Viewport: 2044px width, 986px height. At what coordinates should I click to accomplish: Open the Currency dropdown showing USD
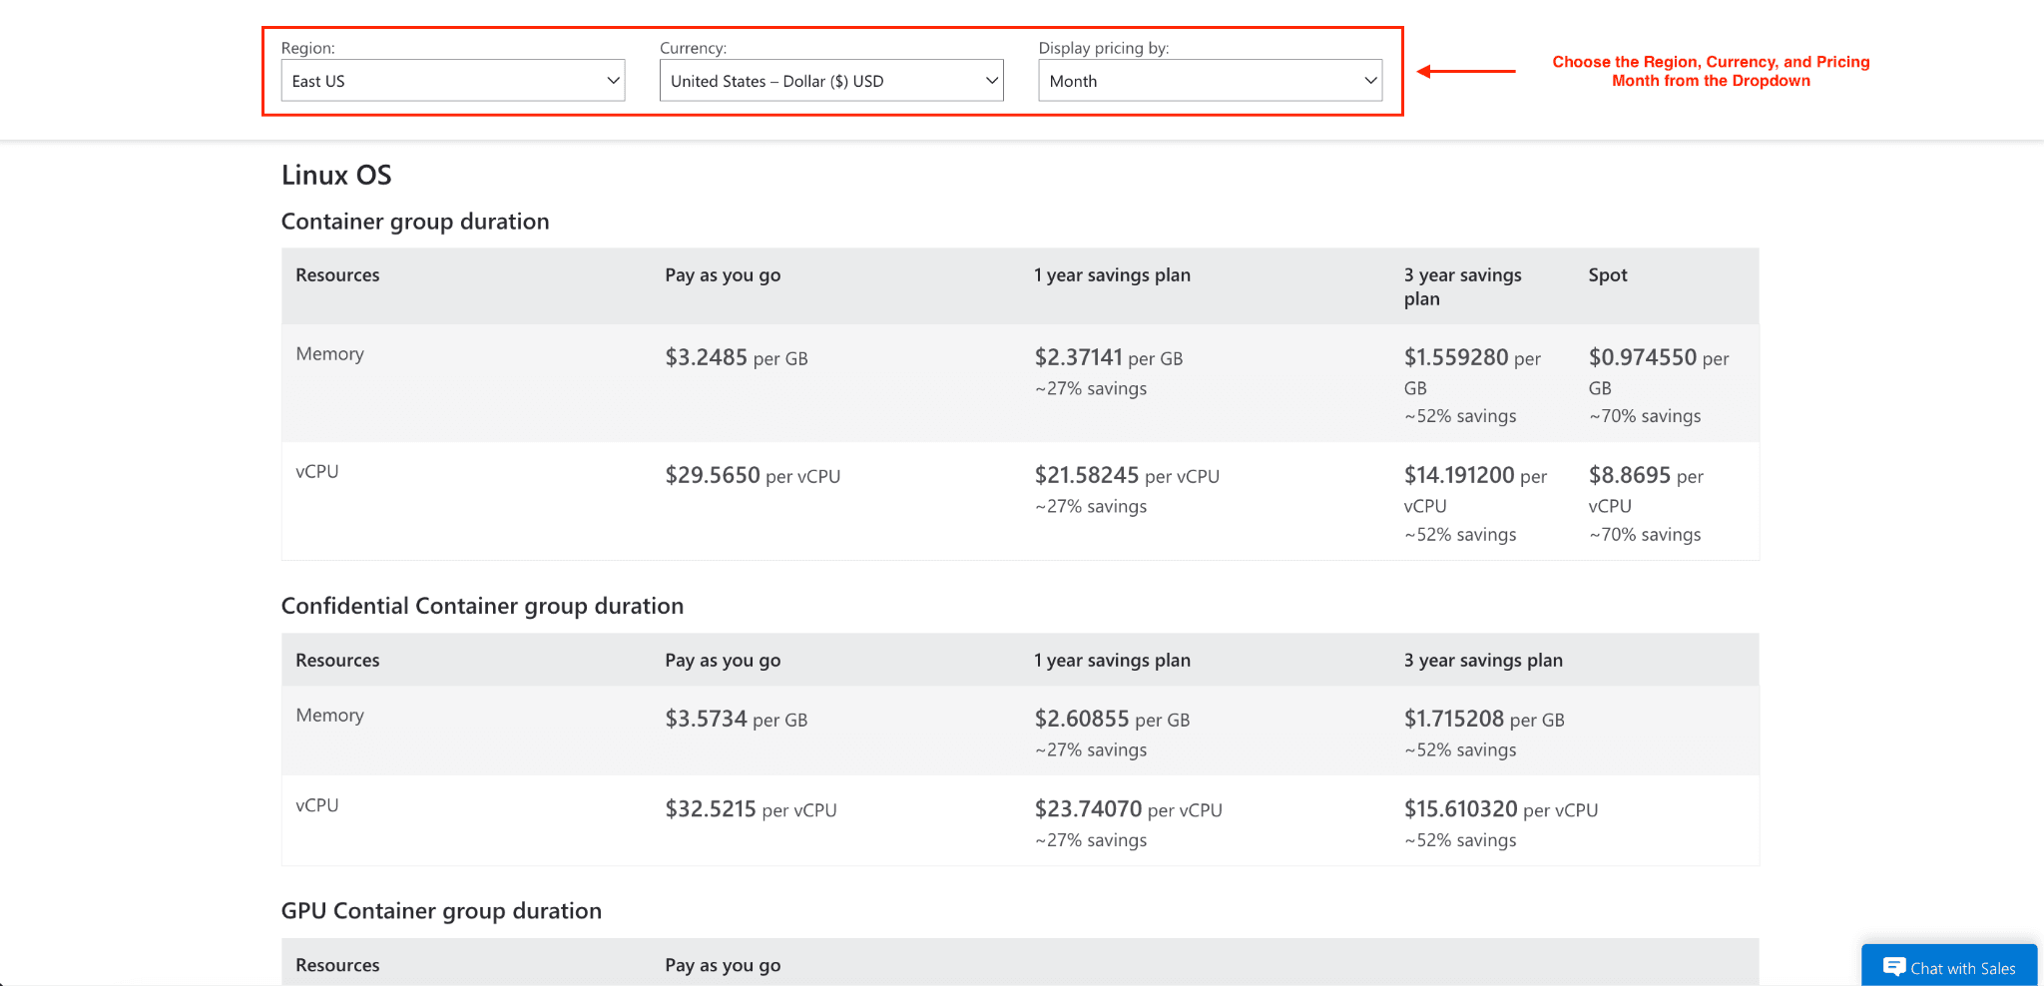click(x=831, y=81)
